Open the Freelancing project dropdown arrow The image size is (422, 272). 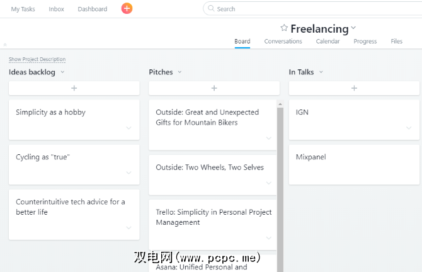click(354, 28)
